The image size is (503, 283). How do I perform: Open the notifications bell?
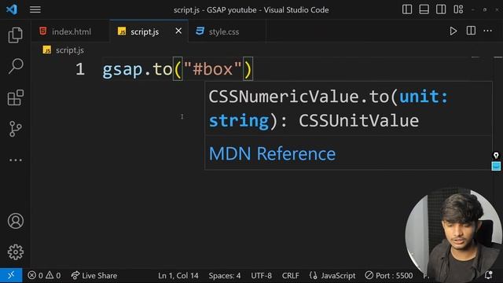489,275
